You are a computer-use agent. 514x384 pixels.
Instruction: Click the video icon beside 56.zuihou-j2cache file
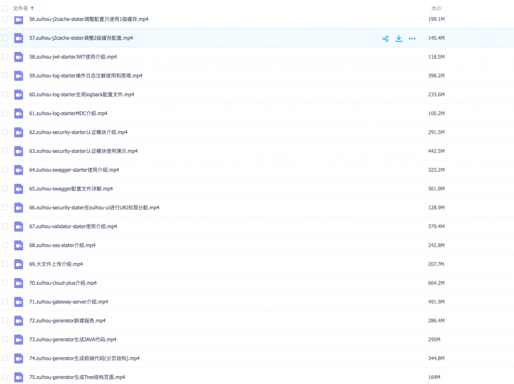coord(19,19)
